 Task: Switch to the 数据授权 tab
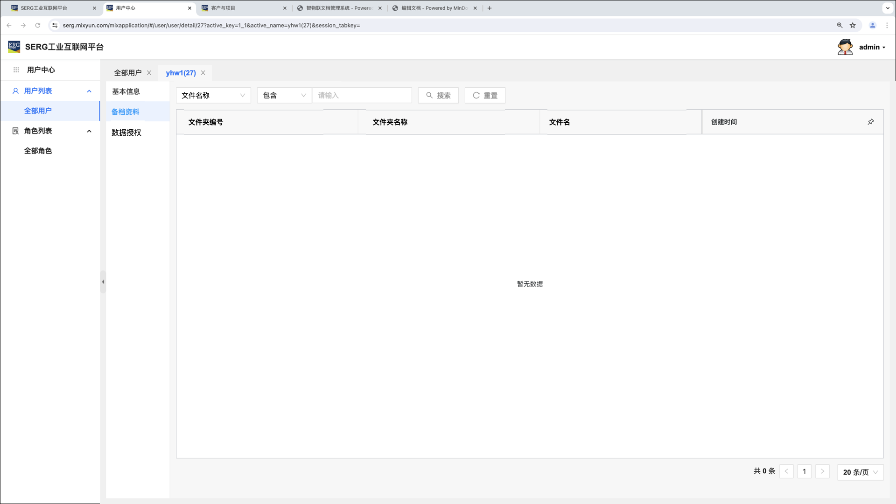click(x=126, y=133)
